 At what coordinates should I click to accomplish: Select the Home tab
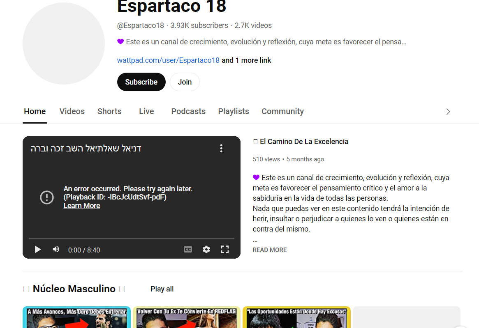point(35,111)
